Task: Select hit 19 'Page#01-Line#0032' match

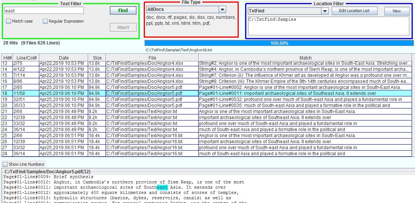Action: 305,99
